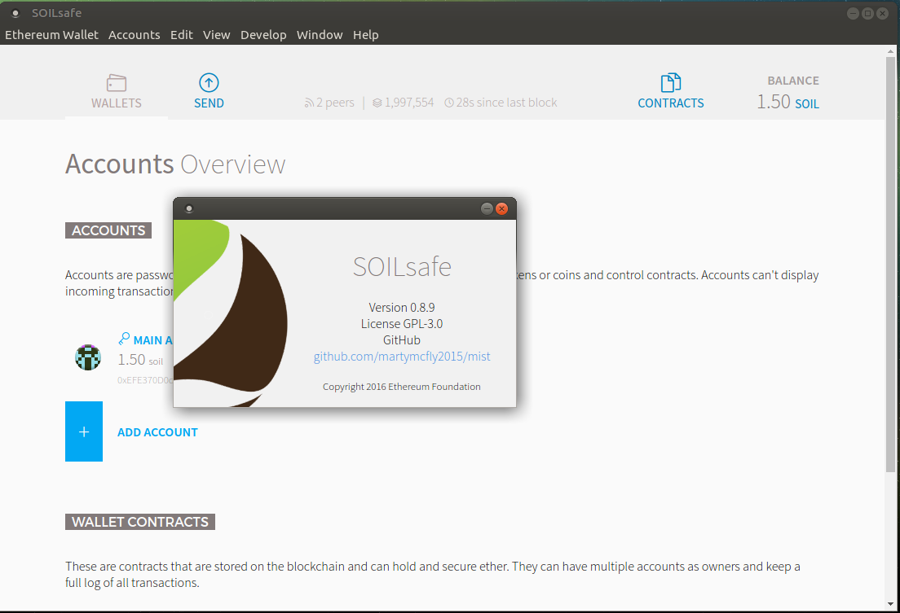Image resolution: width=900 pixels, height=613 pixels.
Task: Click the 1.50 soil account balance
Action: click(140, 360)
